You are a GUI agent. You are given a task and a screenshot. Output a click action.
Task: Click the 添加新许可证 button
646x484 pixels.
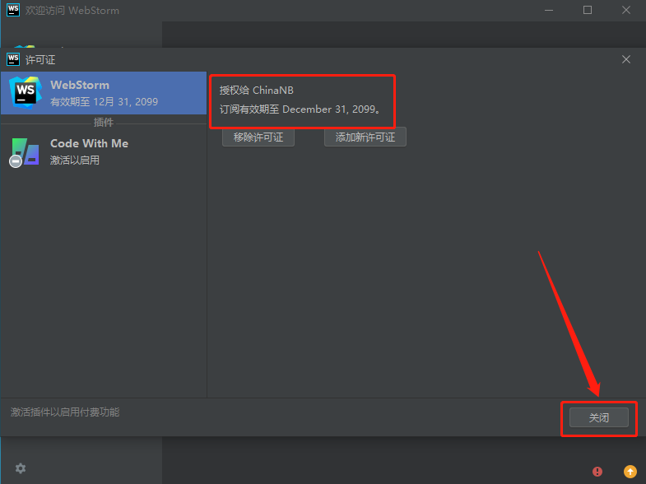click(365, 137)
